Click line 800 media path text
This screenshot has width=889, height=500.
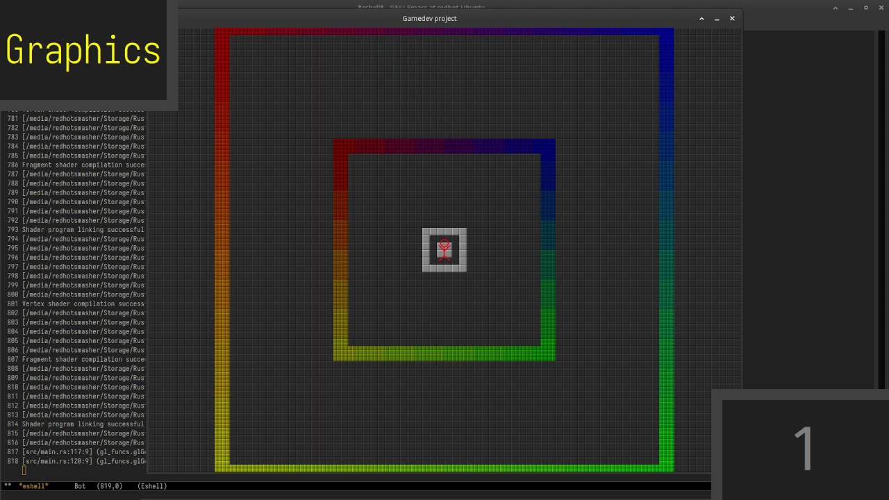pos(83,294)
